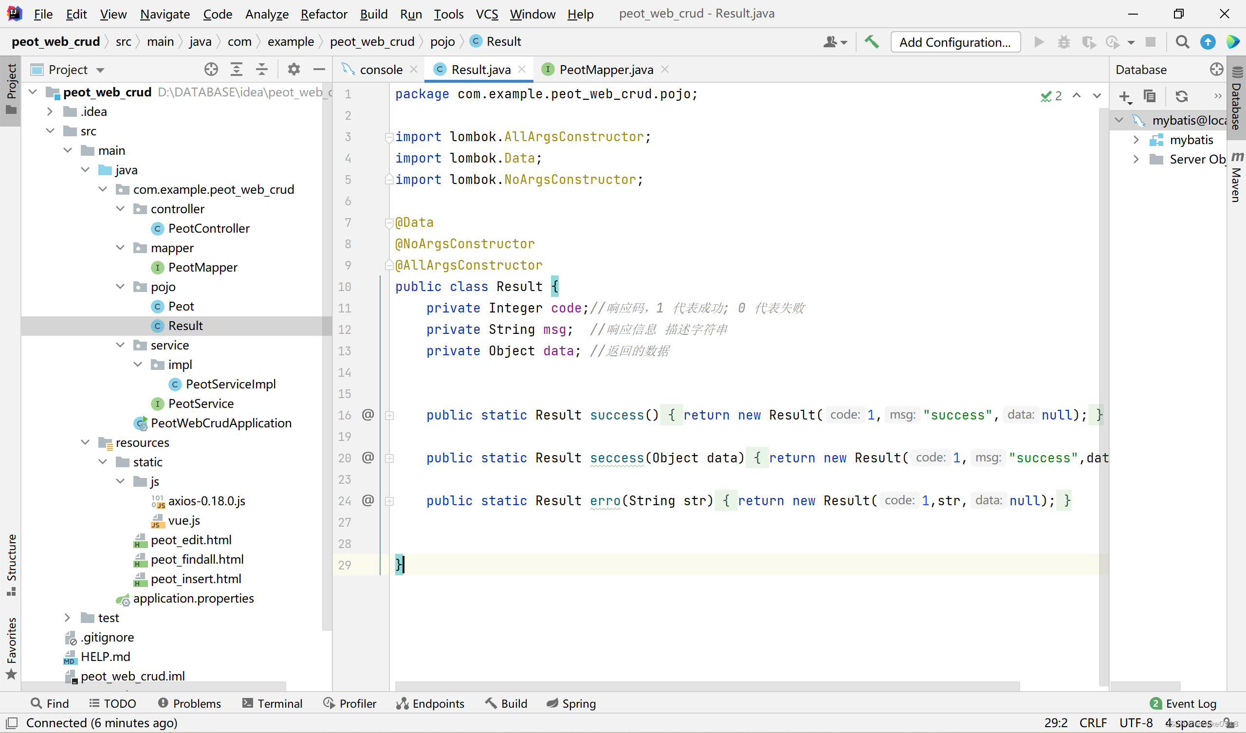The image size is (1246, 733).
Task: Toggle the Structure tool window stripe
Action: 11,564
